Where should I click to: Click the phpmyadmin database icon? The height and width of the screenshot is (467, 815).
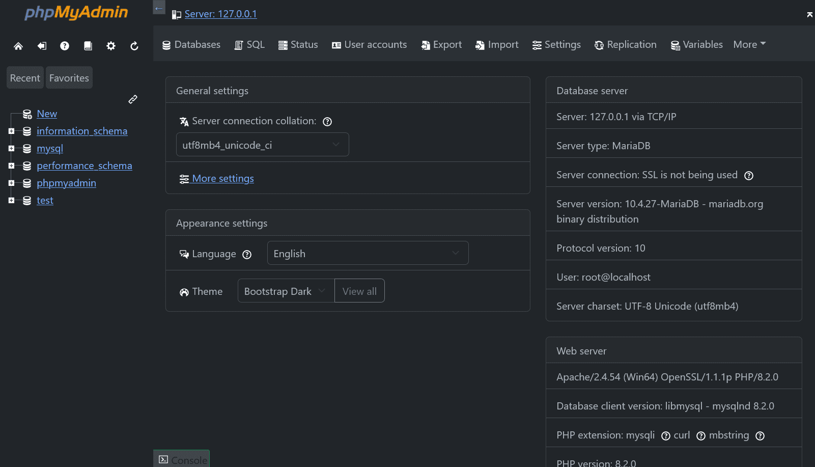[27, 183]
